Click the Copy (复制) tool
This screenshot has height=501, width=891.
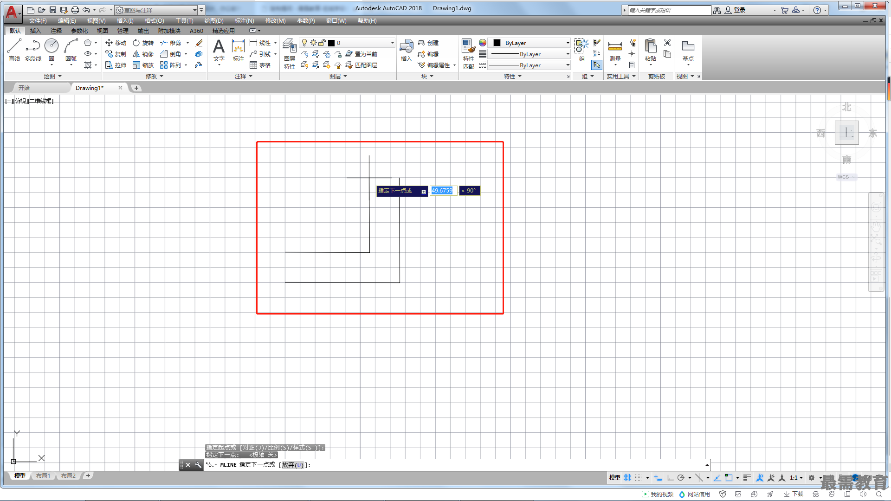[116, 54]
